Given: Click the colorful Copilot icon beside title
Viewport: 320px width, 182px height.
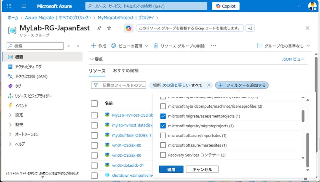Looking at the screenshot, I should pos(128,28).
